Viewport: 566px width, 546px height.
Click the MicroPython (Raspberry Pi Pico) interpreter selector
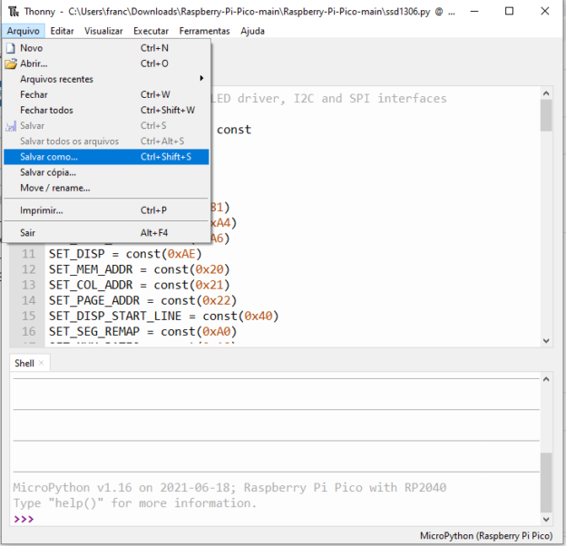coord(486,536)
